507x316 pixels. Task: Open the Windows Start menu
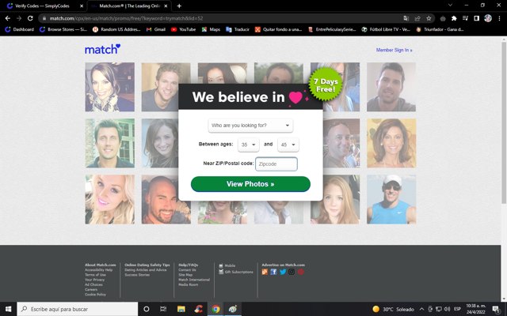[9, 309]
